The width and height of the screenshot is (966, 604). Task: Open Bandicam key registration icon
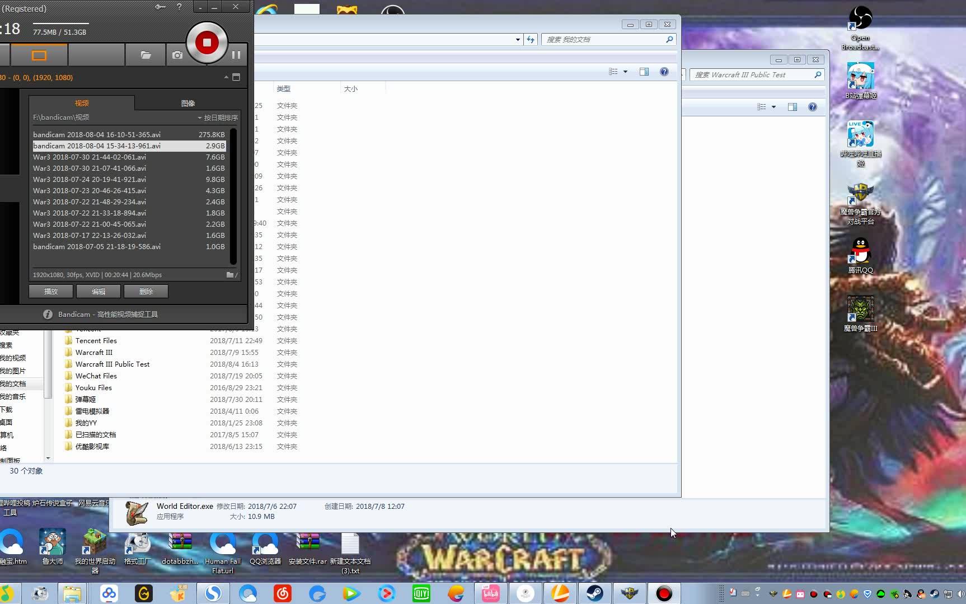[x=161, y=7]
